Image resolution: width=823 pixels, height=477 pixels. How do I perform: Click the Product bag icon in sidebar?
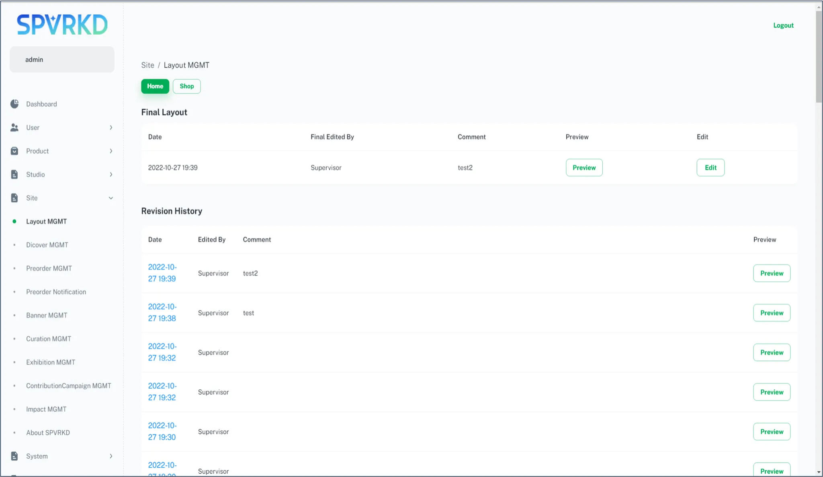(x=14, y=151)
